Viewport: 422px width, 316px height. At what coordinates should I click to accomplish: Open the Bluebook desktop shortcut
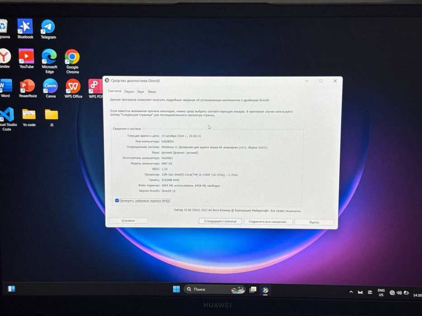[x=25, y=29]
